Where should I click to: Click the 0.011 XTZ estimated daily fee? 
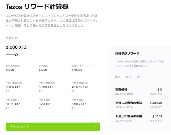pos(13,104)
